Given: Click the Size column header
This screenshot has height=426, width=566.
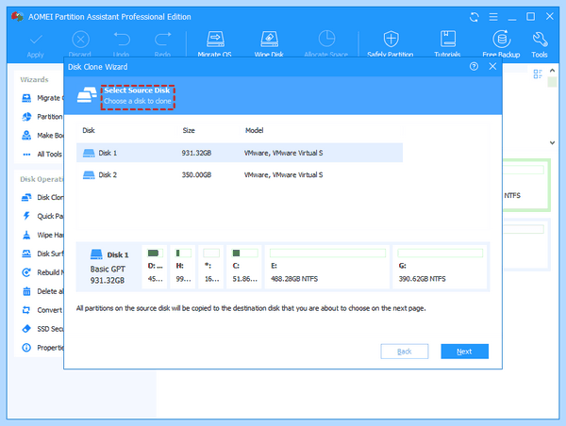Looking at the screenshot, I should pyautogui.click(x=189, y=130).
